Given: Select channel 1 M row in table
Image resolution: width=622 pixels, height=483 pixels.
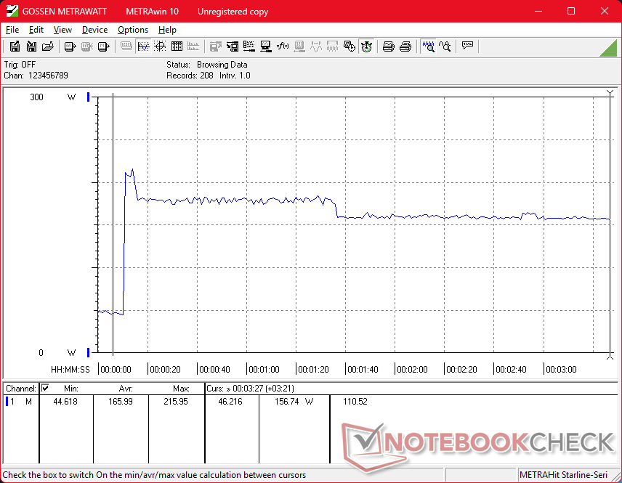Looking at the screenshot, I should [x=20, y=401].
